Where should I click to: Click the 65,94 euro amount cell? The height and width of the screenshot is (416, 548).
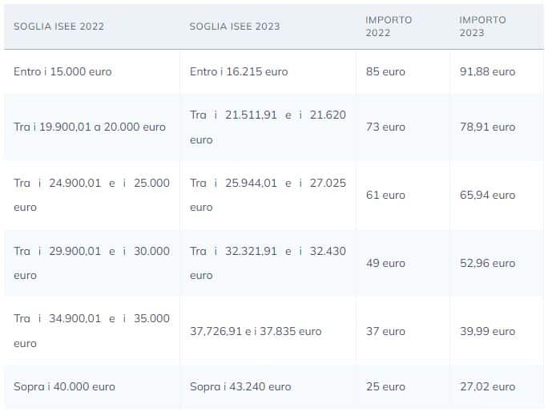tap(487, 195)
